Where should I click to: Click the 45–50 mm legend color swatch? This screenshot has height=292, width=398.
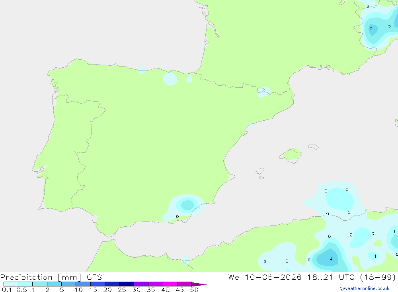(185, 284)
